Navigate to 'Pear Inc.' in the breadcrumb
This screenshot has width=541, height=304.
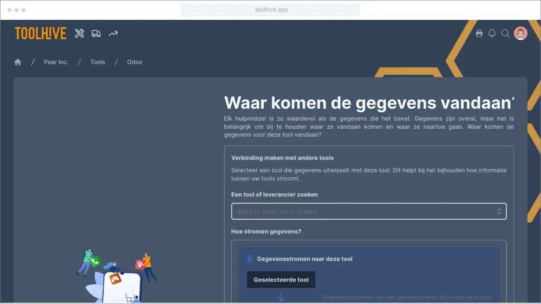56,62
